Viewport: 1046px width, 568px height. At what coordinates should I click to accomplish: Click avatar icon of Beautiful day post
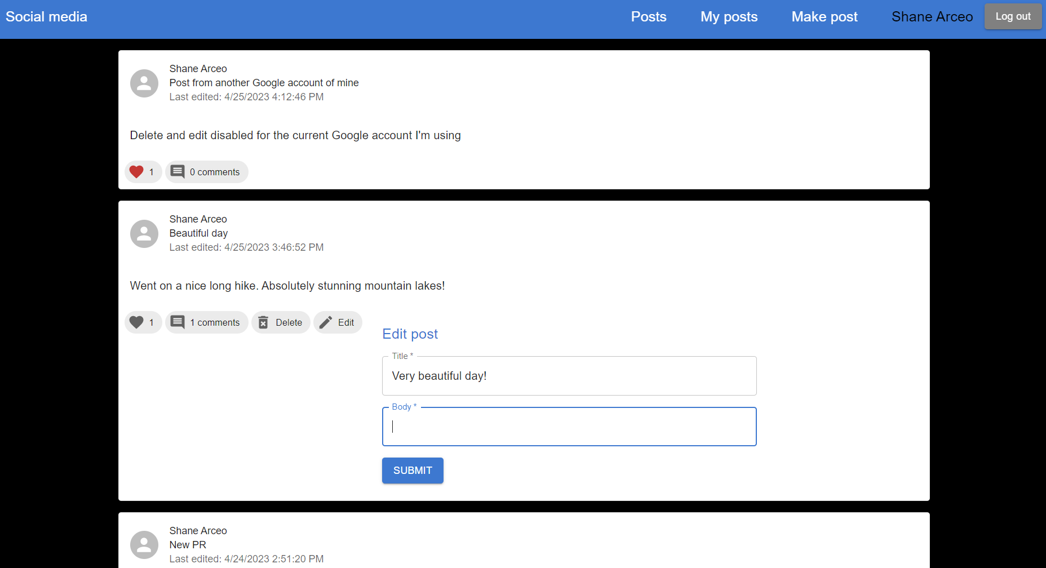click(x=144, y=234)
